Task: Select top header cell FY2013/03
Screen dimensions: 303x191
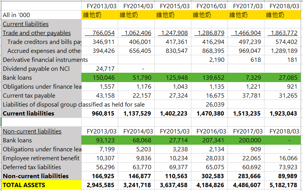Action: coord(100,6)
